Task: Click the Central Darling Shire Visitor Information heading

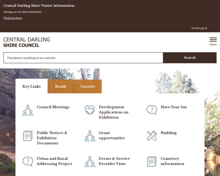Action: pyautogui.click(x=39, y=5)
